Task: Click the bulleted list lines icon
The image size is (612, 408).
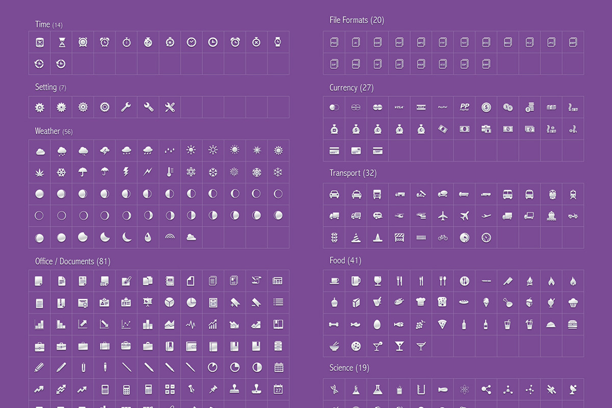Action: [278, 302]
